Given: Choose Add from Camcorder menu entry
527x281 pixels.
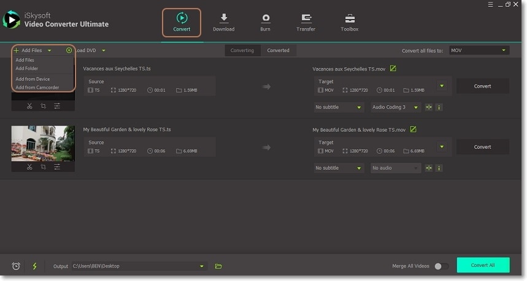Looking at the screenshot, I should 37,88.
